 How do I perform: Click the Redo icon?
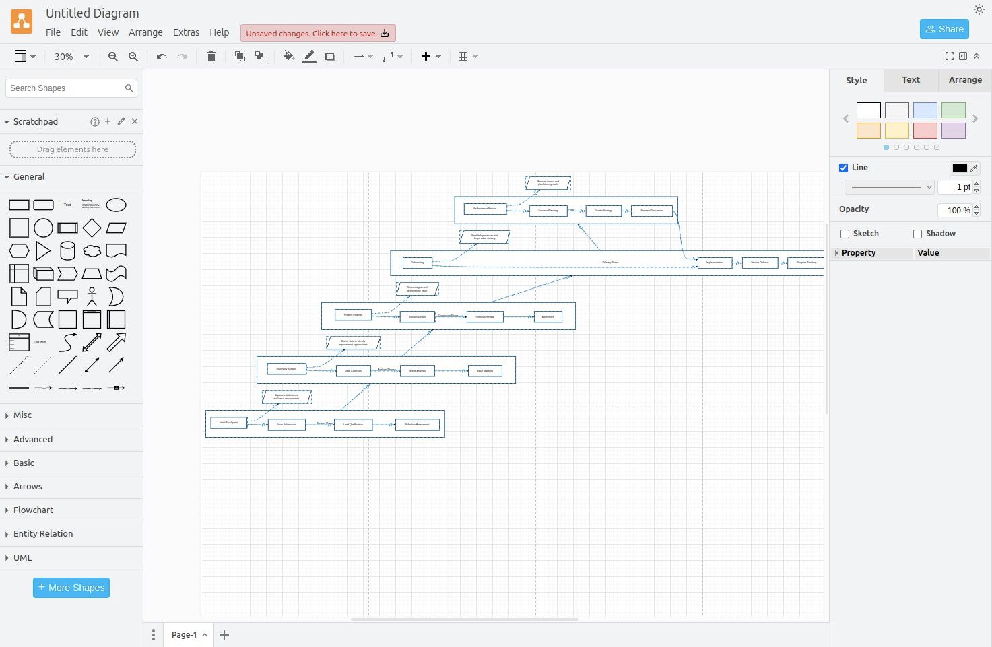tap(181, 56)
